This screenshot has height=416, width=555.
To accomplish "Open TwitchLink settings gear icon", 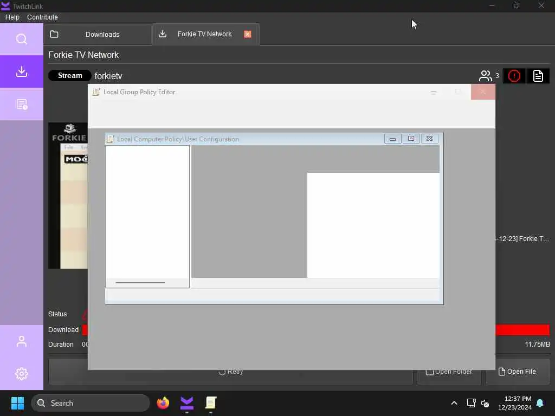I will (22, 374).
